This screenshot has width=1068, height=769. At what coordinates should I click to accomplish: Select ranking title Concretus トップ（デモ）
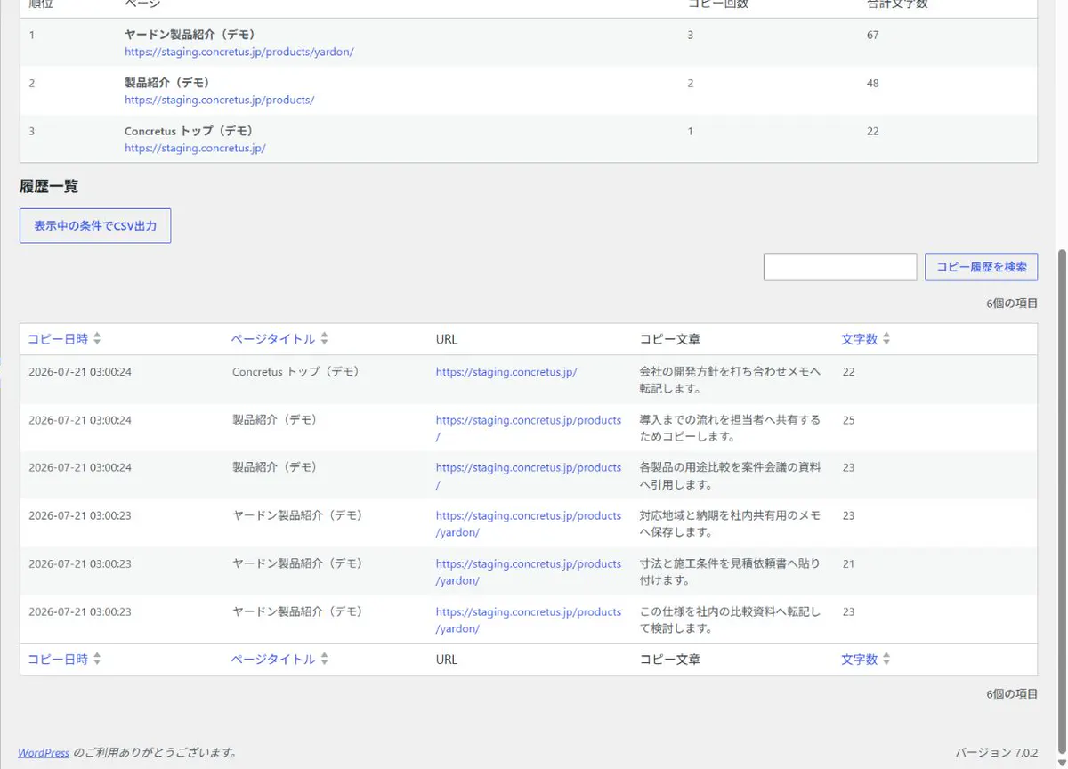click(189, 131)
